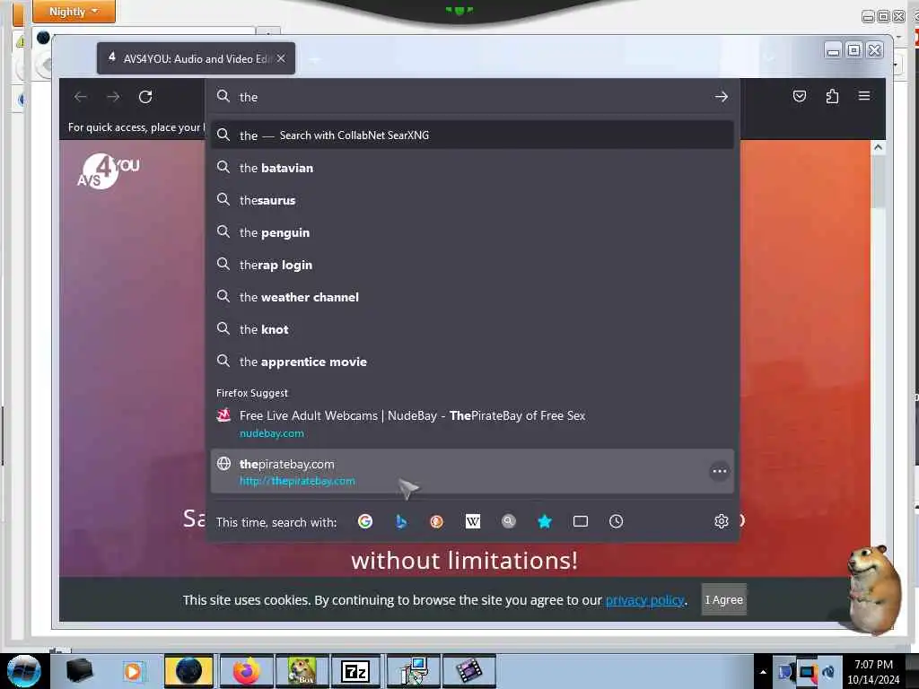Open the black box taskbar icon
Viewport: 919px width, 689px height.
point(79,671)
